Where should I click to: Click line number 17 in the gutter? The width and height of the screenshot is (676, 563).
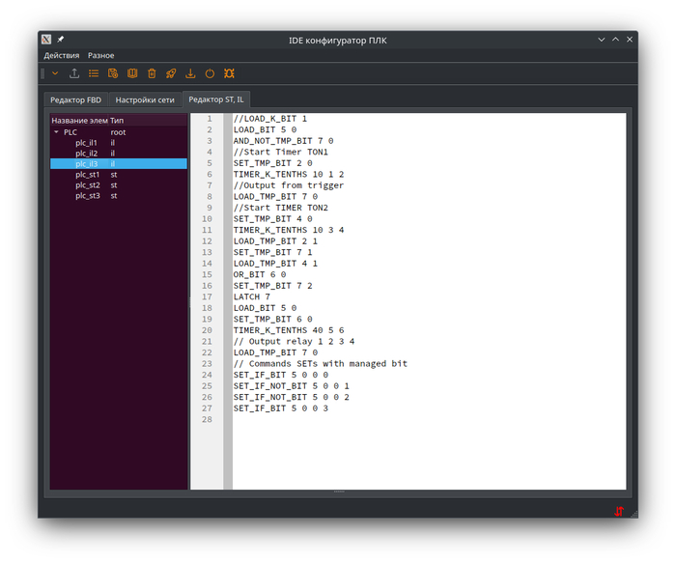pos(207,297)
